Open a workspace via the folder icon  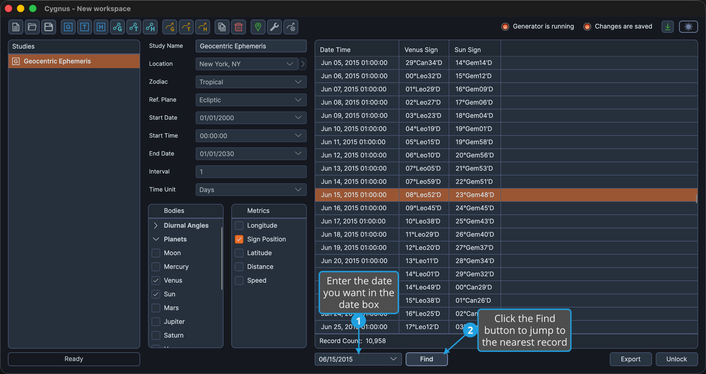(x=32, y=26)
